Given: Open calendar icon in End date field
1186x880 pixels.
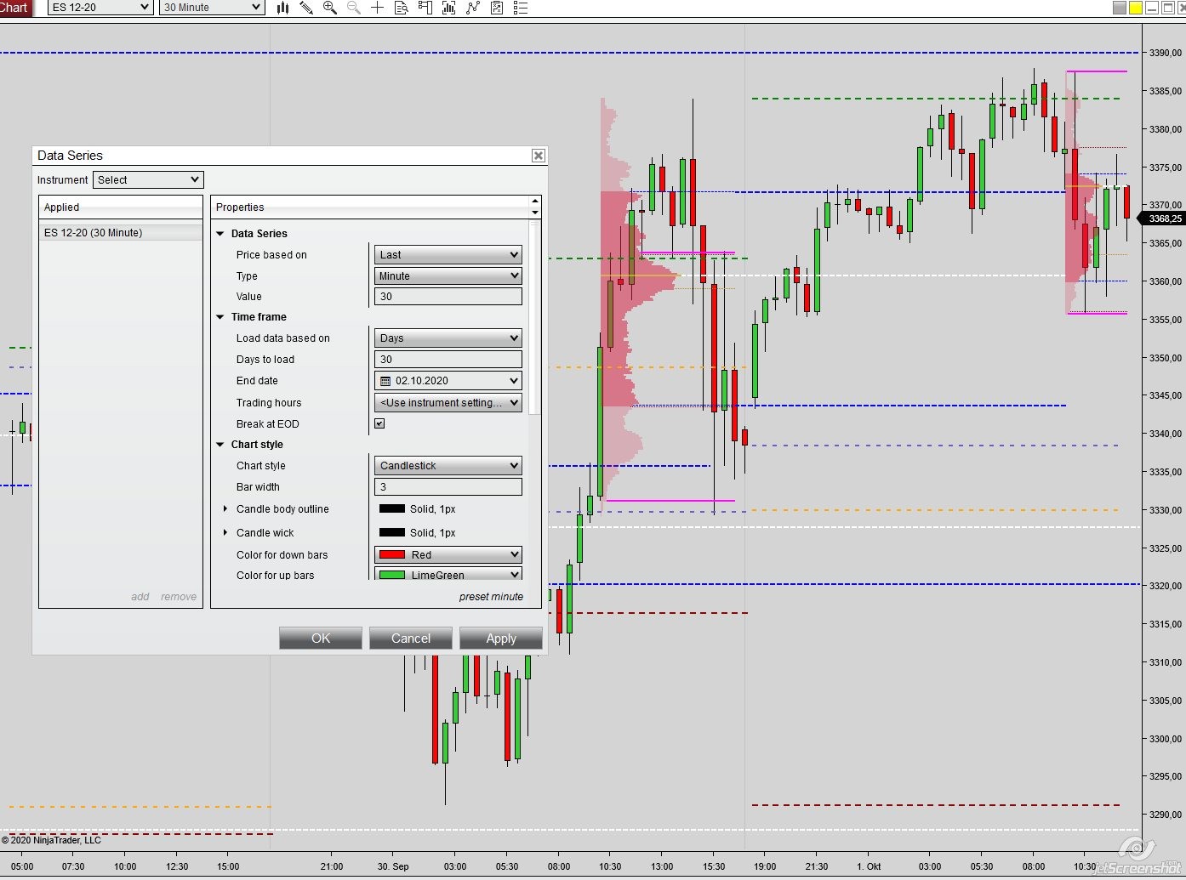Looking at the screenshot, I should (x=385, y=381).
